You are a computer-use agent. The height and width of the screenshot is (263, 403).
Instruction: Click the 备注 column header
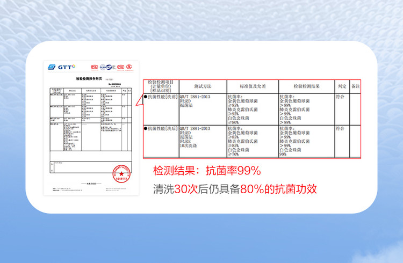click(355, 86)
